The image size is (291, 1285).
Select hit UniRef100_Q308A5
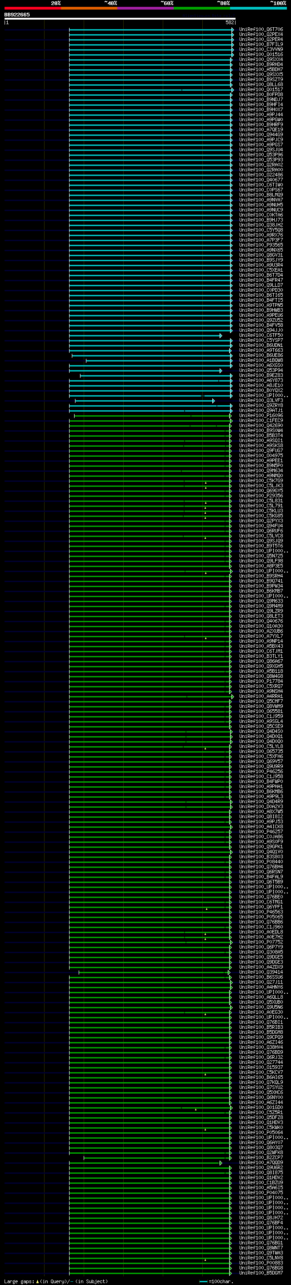click(261, 952)
